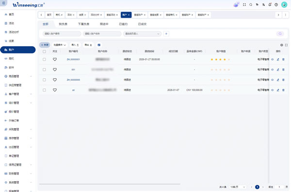The width and height of the screenshot is (291, 192).
Task: Add another filter with the plus button
Action: 166,34
